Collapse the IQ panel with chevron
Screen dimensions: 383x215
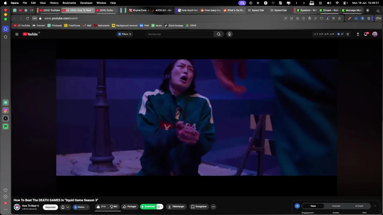pyautogui.click(x=375, y=206)
